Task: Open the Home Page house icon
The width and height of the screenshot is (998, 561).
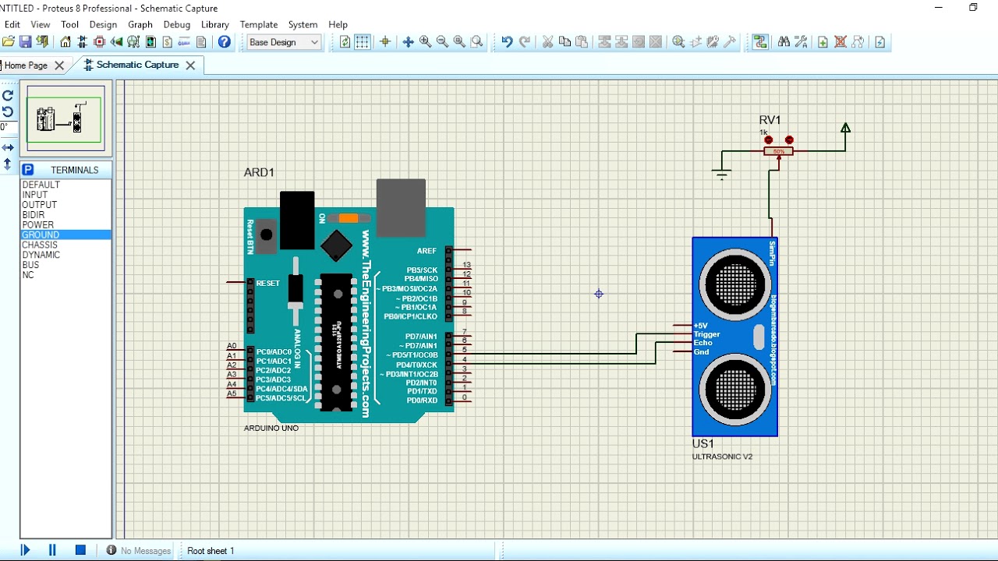Action: [65, 42]
